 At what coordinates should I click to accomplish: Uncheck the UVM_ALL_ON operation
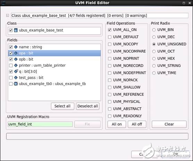point(110,30)
